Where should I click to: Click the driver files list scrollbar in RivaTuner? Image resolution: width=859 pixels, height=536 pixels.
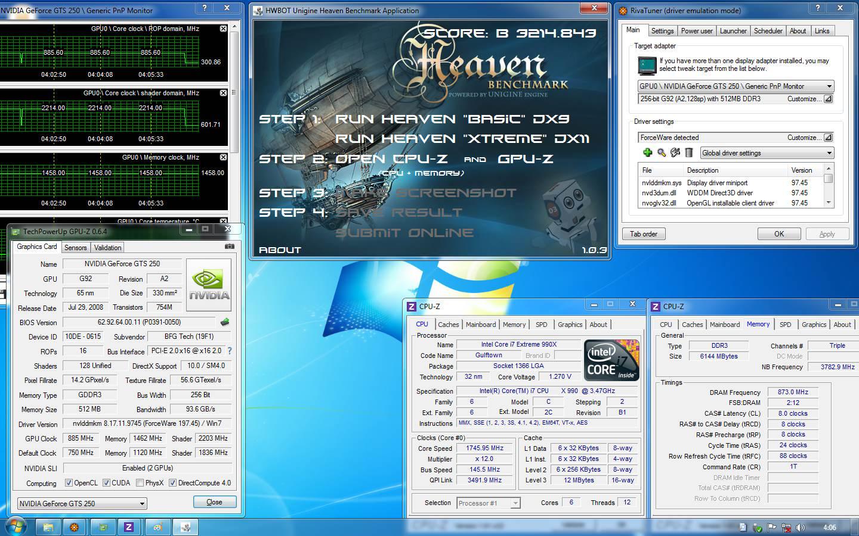(x=829, y=186)
